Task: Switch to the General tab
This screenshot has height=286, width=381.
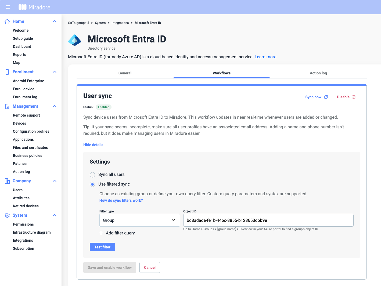Action: (x=125, y=73)
